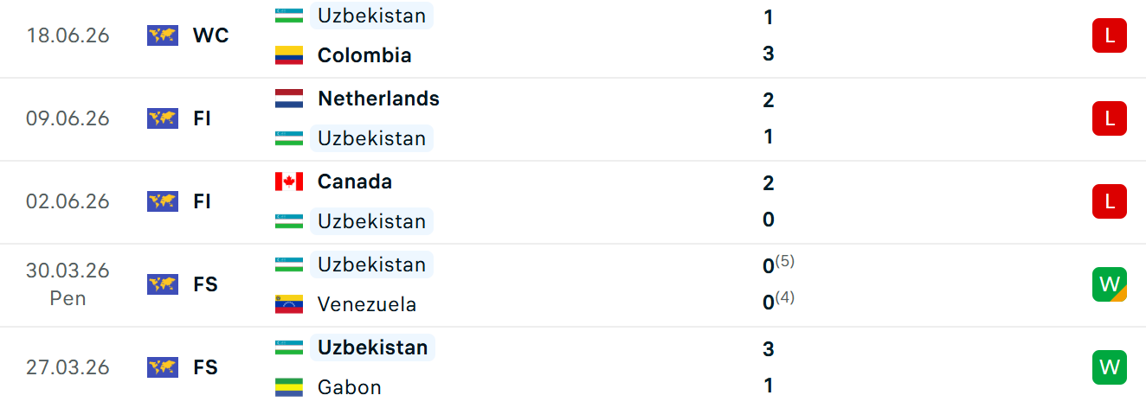Click the Netherlands flag icon
Image resolution: width=1146 pixels, height=408 pixels.
[x=289, y=99]
